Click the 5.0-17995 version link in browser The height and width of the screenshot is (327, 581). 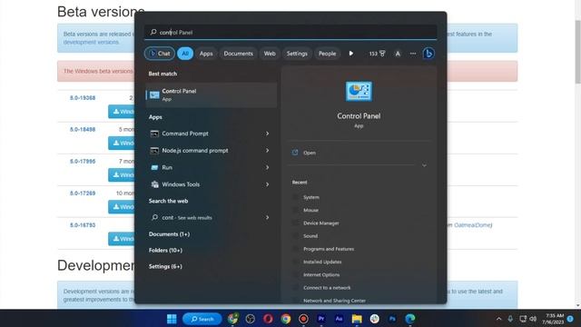click(x=83, y=162)
